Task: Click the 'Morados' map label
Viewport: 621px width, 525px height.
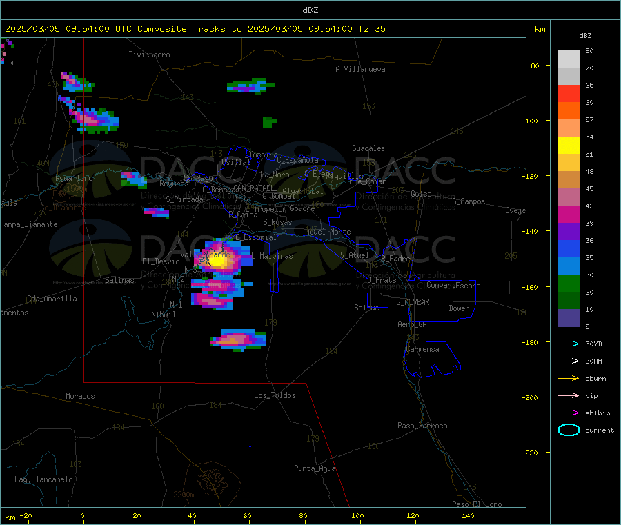Action: click(80, 396)
